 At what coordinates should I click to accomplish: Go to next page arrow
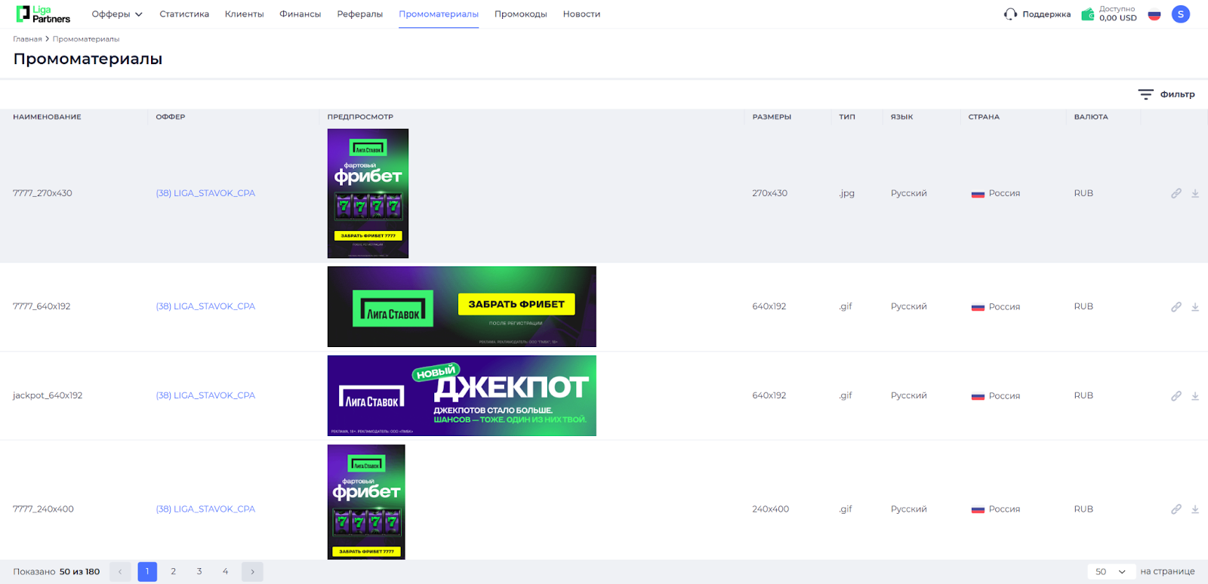point(252,572)
